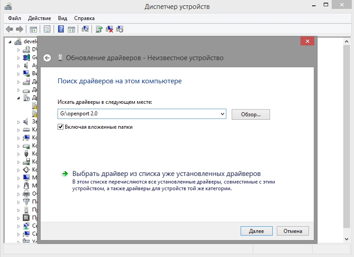Screen dimensions: 354x257
Task: Uncheck Включая вложенные папки checkbox
Action: coord(61,127)
